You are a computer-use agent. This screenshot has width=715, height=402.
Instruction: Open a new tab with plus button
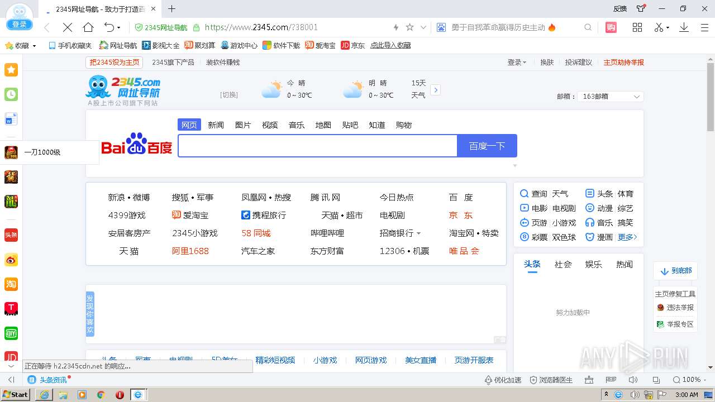pyautogui.click(x=172, y=8)
